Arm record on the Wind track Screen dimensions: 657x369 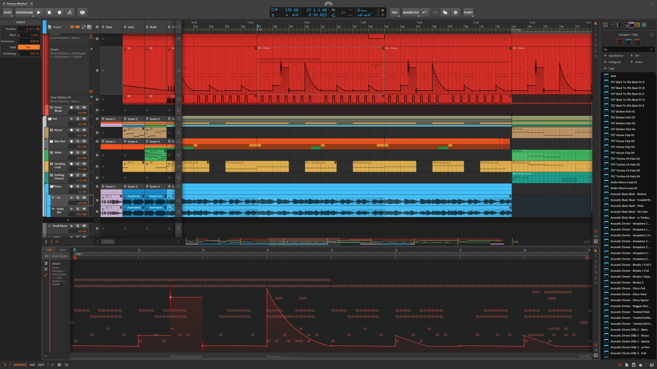(72, 153)
